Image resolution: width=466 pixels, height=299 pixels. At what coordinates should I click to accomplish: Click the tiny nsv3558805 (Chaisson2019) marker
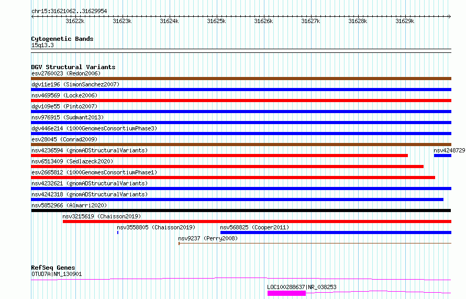[118, 232]
